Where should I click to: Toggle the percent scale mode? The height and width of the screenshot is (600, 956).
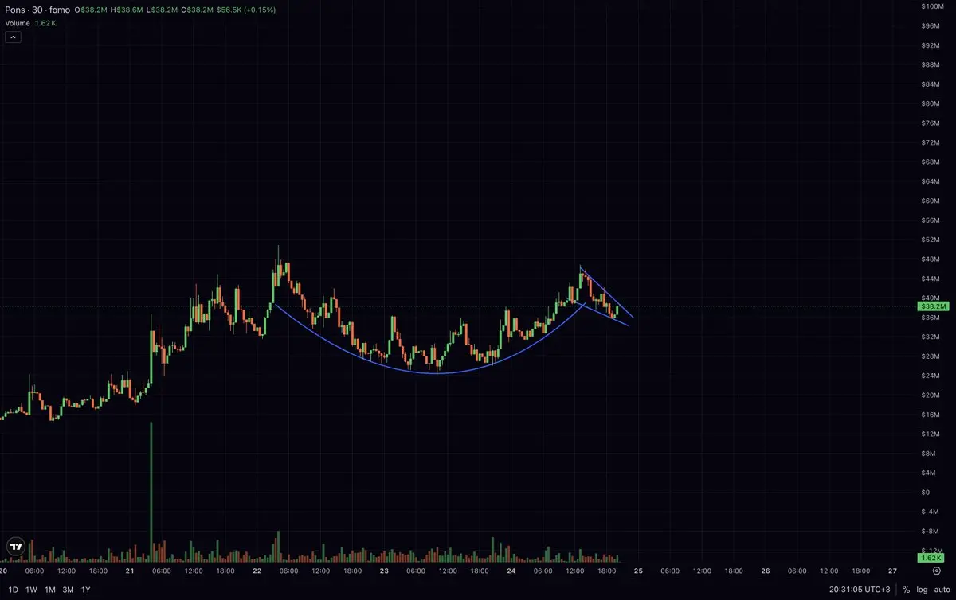coord(906,590)
